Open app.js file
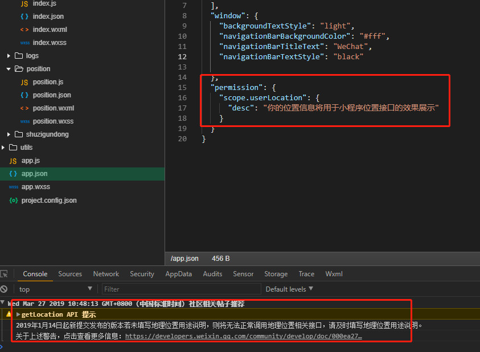Image resolution: width=480 pixels, height=352 pixels. (x=31, y=161)
